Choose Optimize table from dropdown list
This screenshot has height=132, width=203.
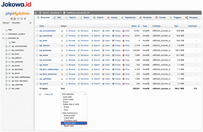point(74,123)
